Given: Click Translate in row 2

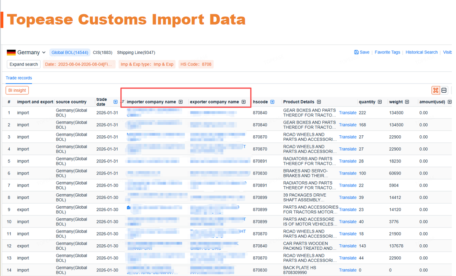Looking at the screenshot, I should [348, 125].
